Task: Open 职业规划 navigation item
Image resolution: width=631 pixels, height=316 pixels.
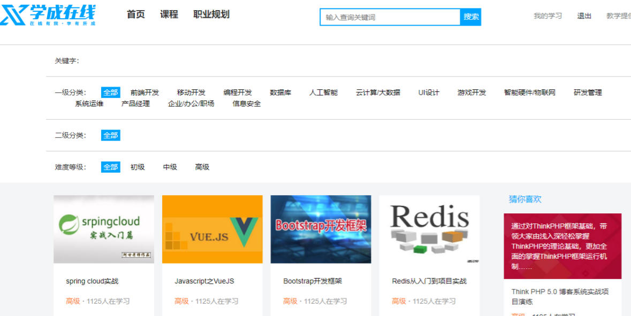Action: coord(211,14)
